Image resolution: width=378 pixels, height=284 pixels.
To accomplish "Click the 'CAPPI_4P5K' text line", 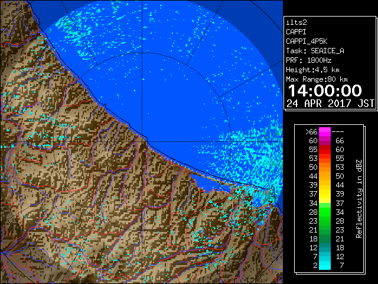I will click(x=307, y=41).
